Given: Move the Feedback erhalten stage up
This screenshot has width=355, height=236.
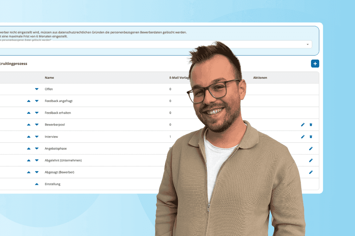Looking at the screenshot, I should click(29, 113).
